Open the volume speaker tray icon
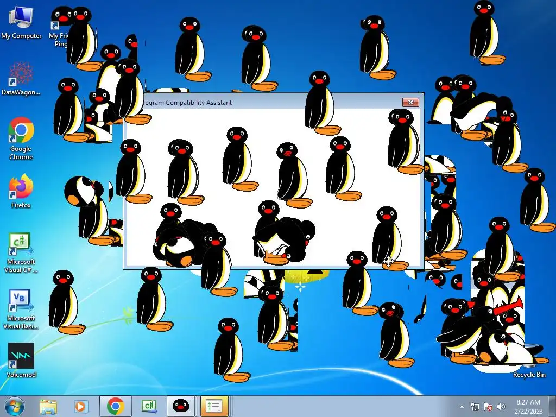556x417 pixels. 501,407
